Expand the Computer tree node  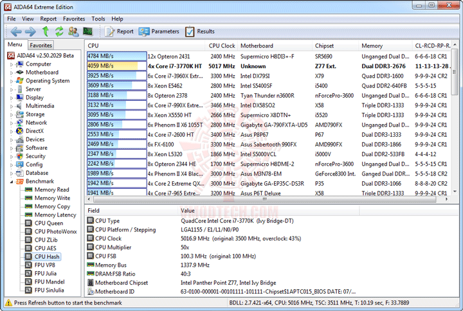point(12,64)
